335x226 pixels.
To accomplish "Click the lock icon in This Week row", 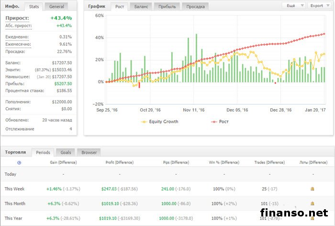I will 312,189.
